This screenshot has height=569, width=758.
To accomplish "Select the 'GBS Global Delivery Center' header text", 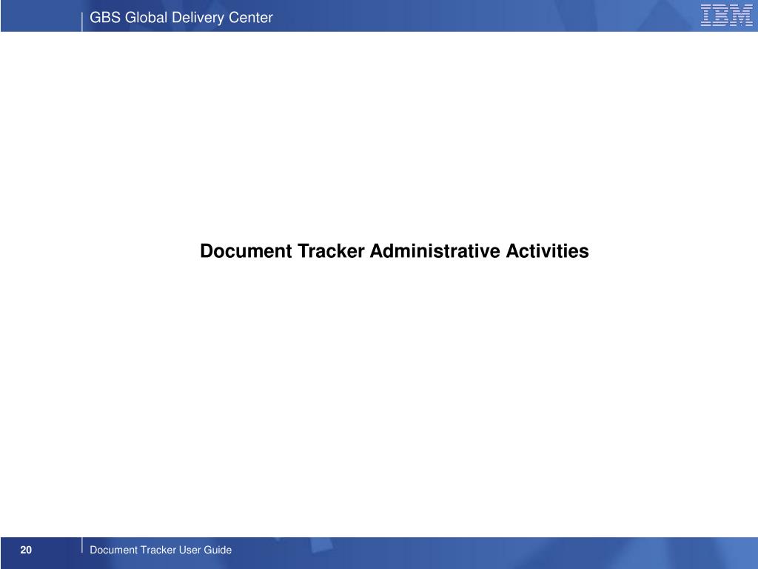I will (x=181, y=18).
